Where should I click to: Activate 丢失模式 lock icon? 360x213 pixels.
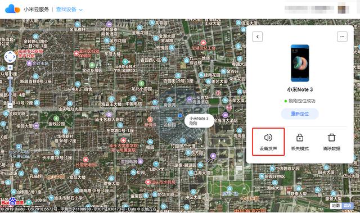tap(300, 137)
